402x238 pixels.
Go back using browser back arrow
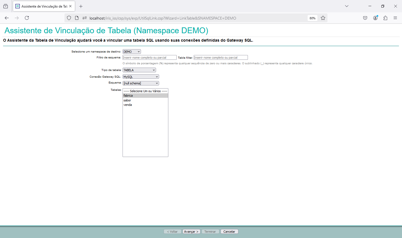7,18
